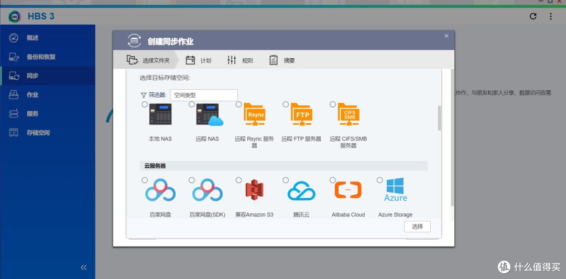Click the 云服务器 section header
This screenshot has height=279, width=566.
(x=284, y=166)
